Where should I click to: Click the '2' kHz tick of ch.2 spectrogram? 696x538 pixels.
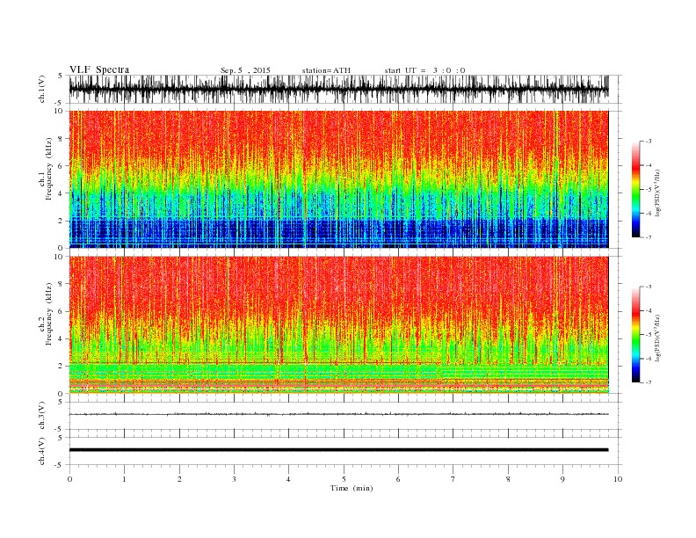tap(61, 367)
